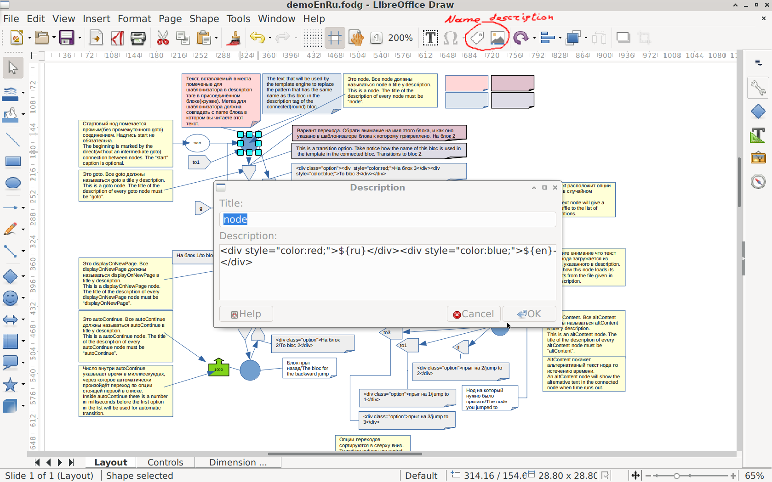Expand Line Color dropdown arrow
Viewport: 772px width, 482px height.
point(23,92)
